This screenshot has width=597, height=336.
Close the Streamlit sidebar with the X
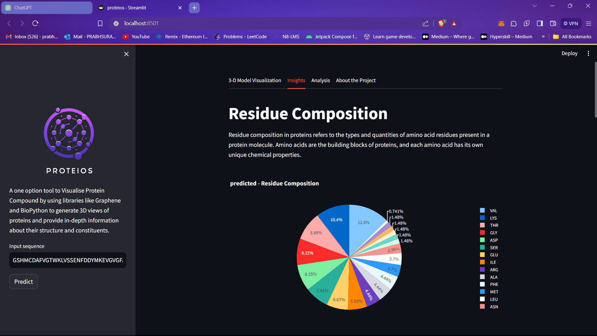(x=126, y=54)
